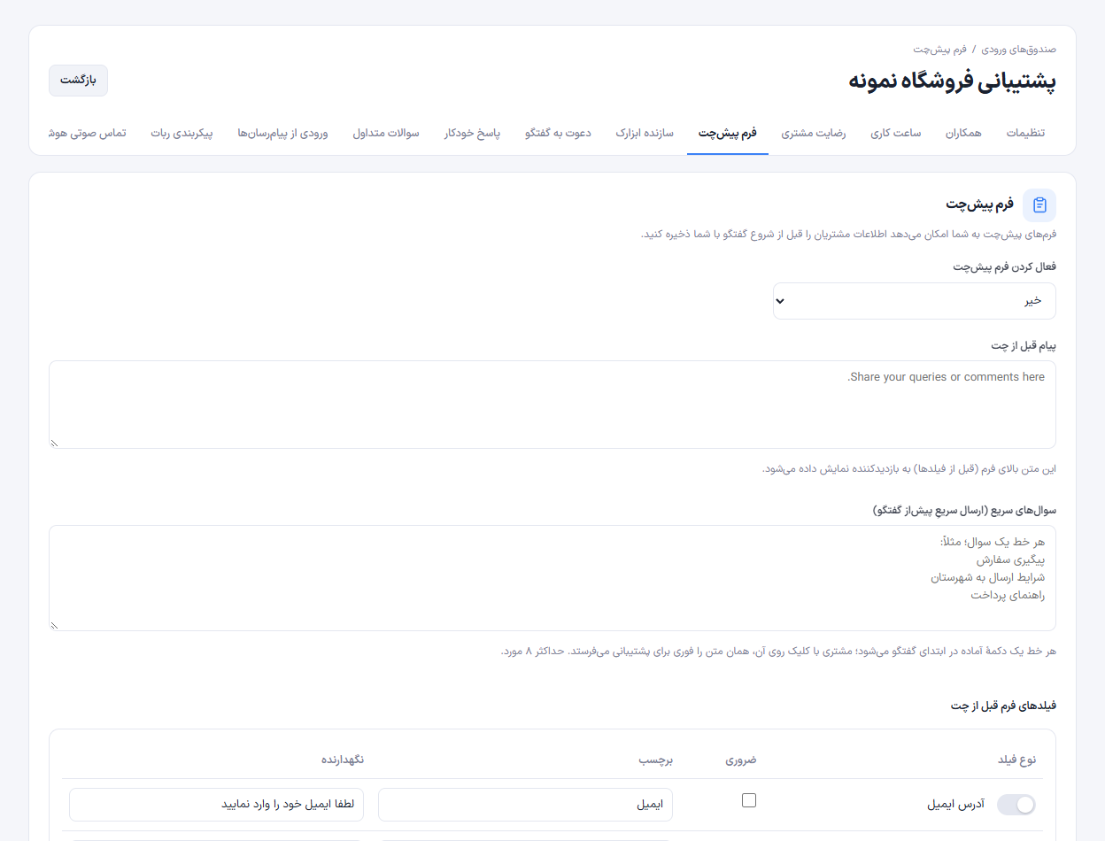The height and width of the screenshot is (841, 1105).
Task: Click the برچسب column header
Action: [x=656, y=760]
